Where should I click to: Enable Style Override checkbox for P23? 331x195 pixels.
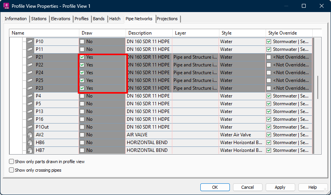[x=269, y=88]
